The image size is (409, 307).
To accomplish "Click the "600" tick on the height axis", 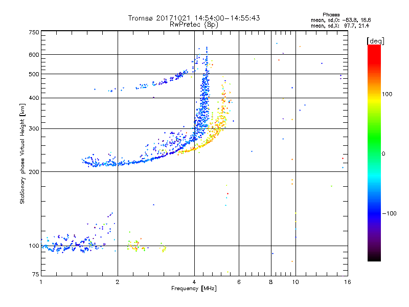I will click(x=34, y=55).
